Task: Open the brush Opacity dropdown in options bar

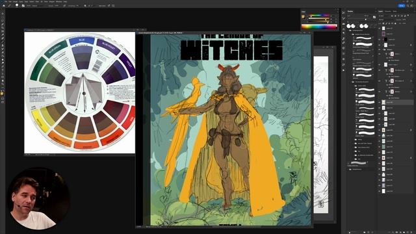Action: [57, 6]
